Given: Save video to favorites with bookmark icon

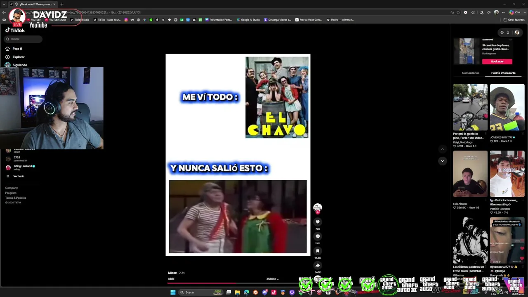Looking at the screenshot, I should pyautogui.click(x=318, y=251).
